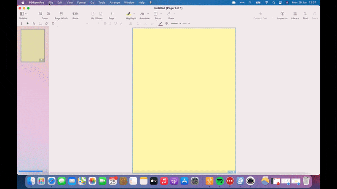Toggle justified text alignment
337x189 pixels.
(x=152, y=24)
